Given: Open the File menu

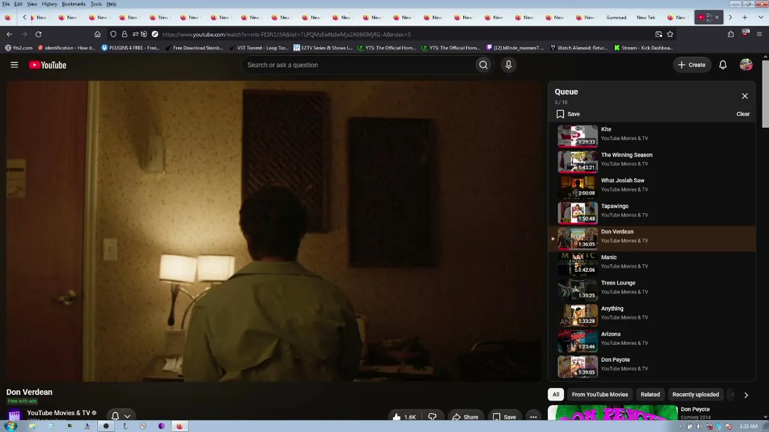Looking at the screenshot, I should [x=6, y=4].
